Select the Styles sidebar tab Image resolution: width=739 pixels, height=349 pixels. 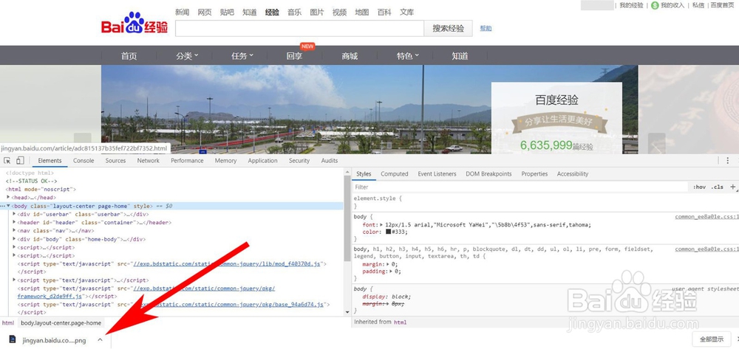[x=364, y=174]
